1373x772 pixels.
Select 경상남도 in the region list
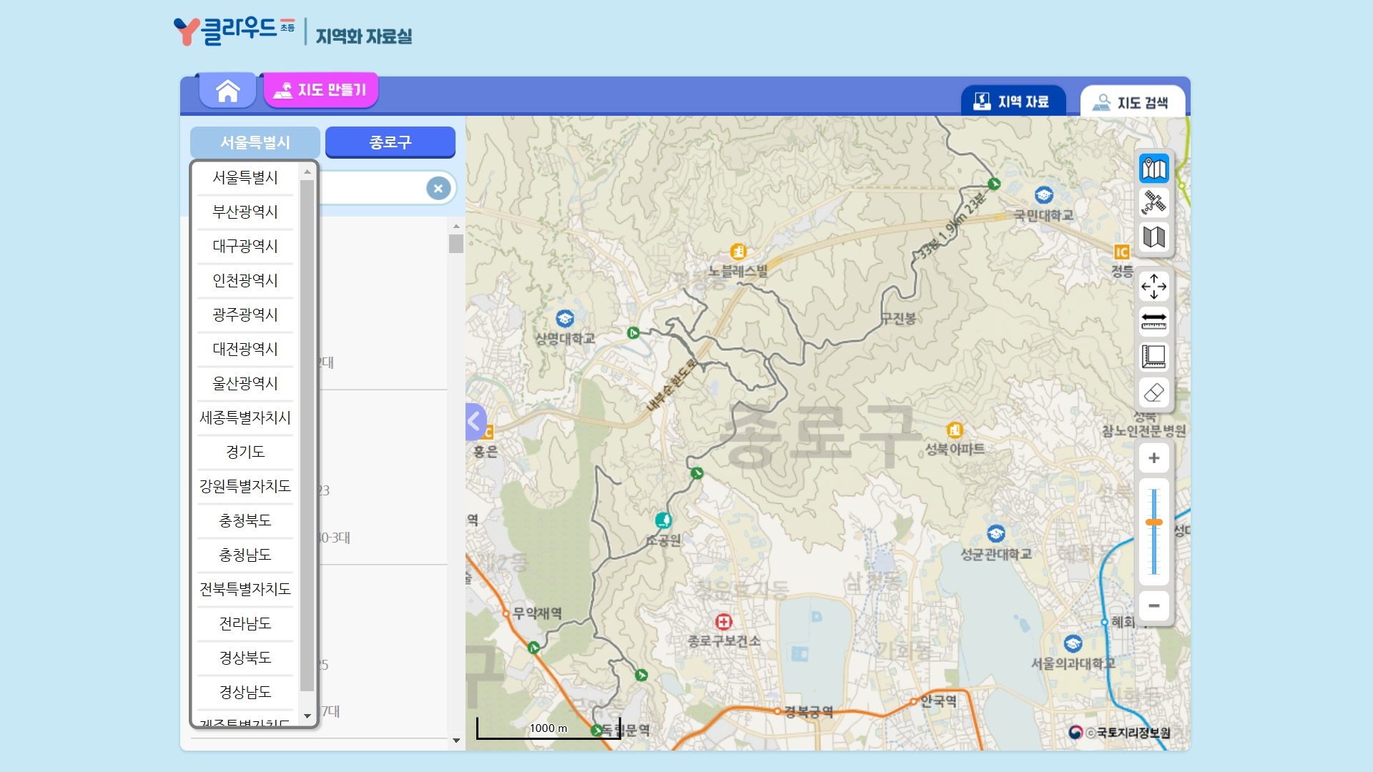[x=245, y=692]
